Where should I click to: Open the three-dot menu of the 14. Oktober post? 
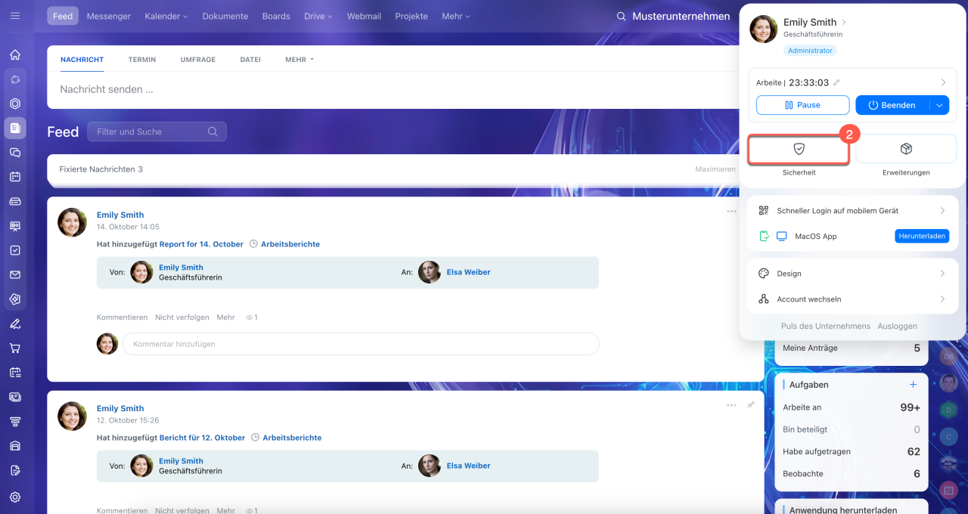tap(731, 212)
